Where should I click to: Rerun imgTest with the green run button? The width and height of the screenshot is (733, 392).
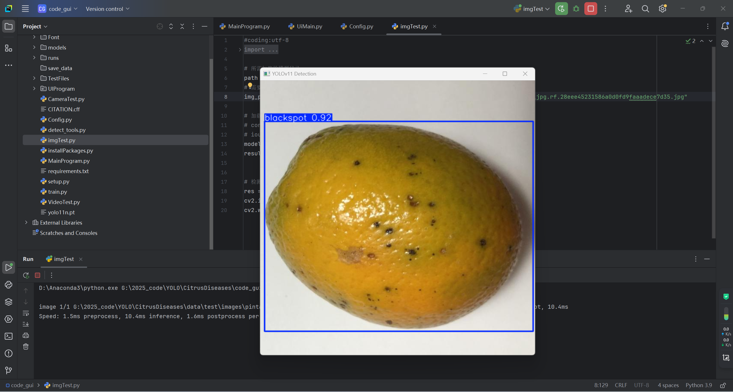(561, 9)
